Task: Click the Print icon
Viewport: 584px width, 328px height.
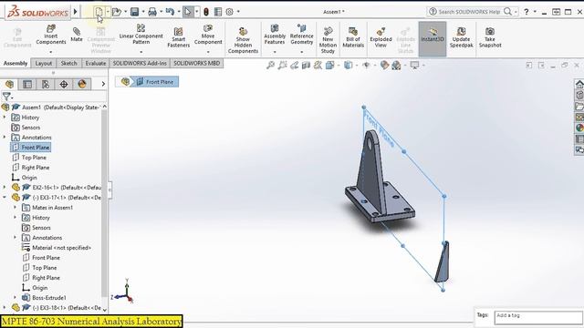Action: [x=152, y=12]
